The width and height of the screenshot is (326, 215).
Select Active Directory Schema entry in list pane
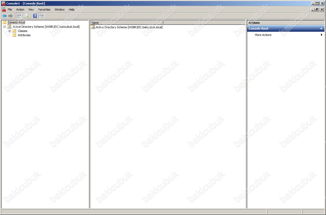(x=129, y=27)
